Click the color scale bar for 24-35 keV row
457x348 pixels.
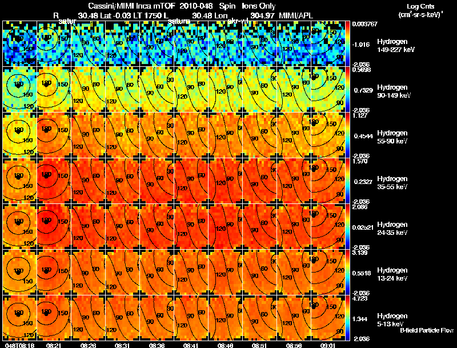(x=347, y=226)
